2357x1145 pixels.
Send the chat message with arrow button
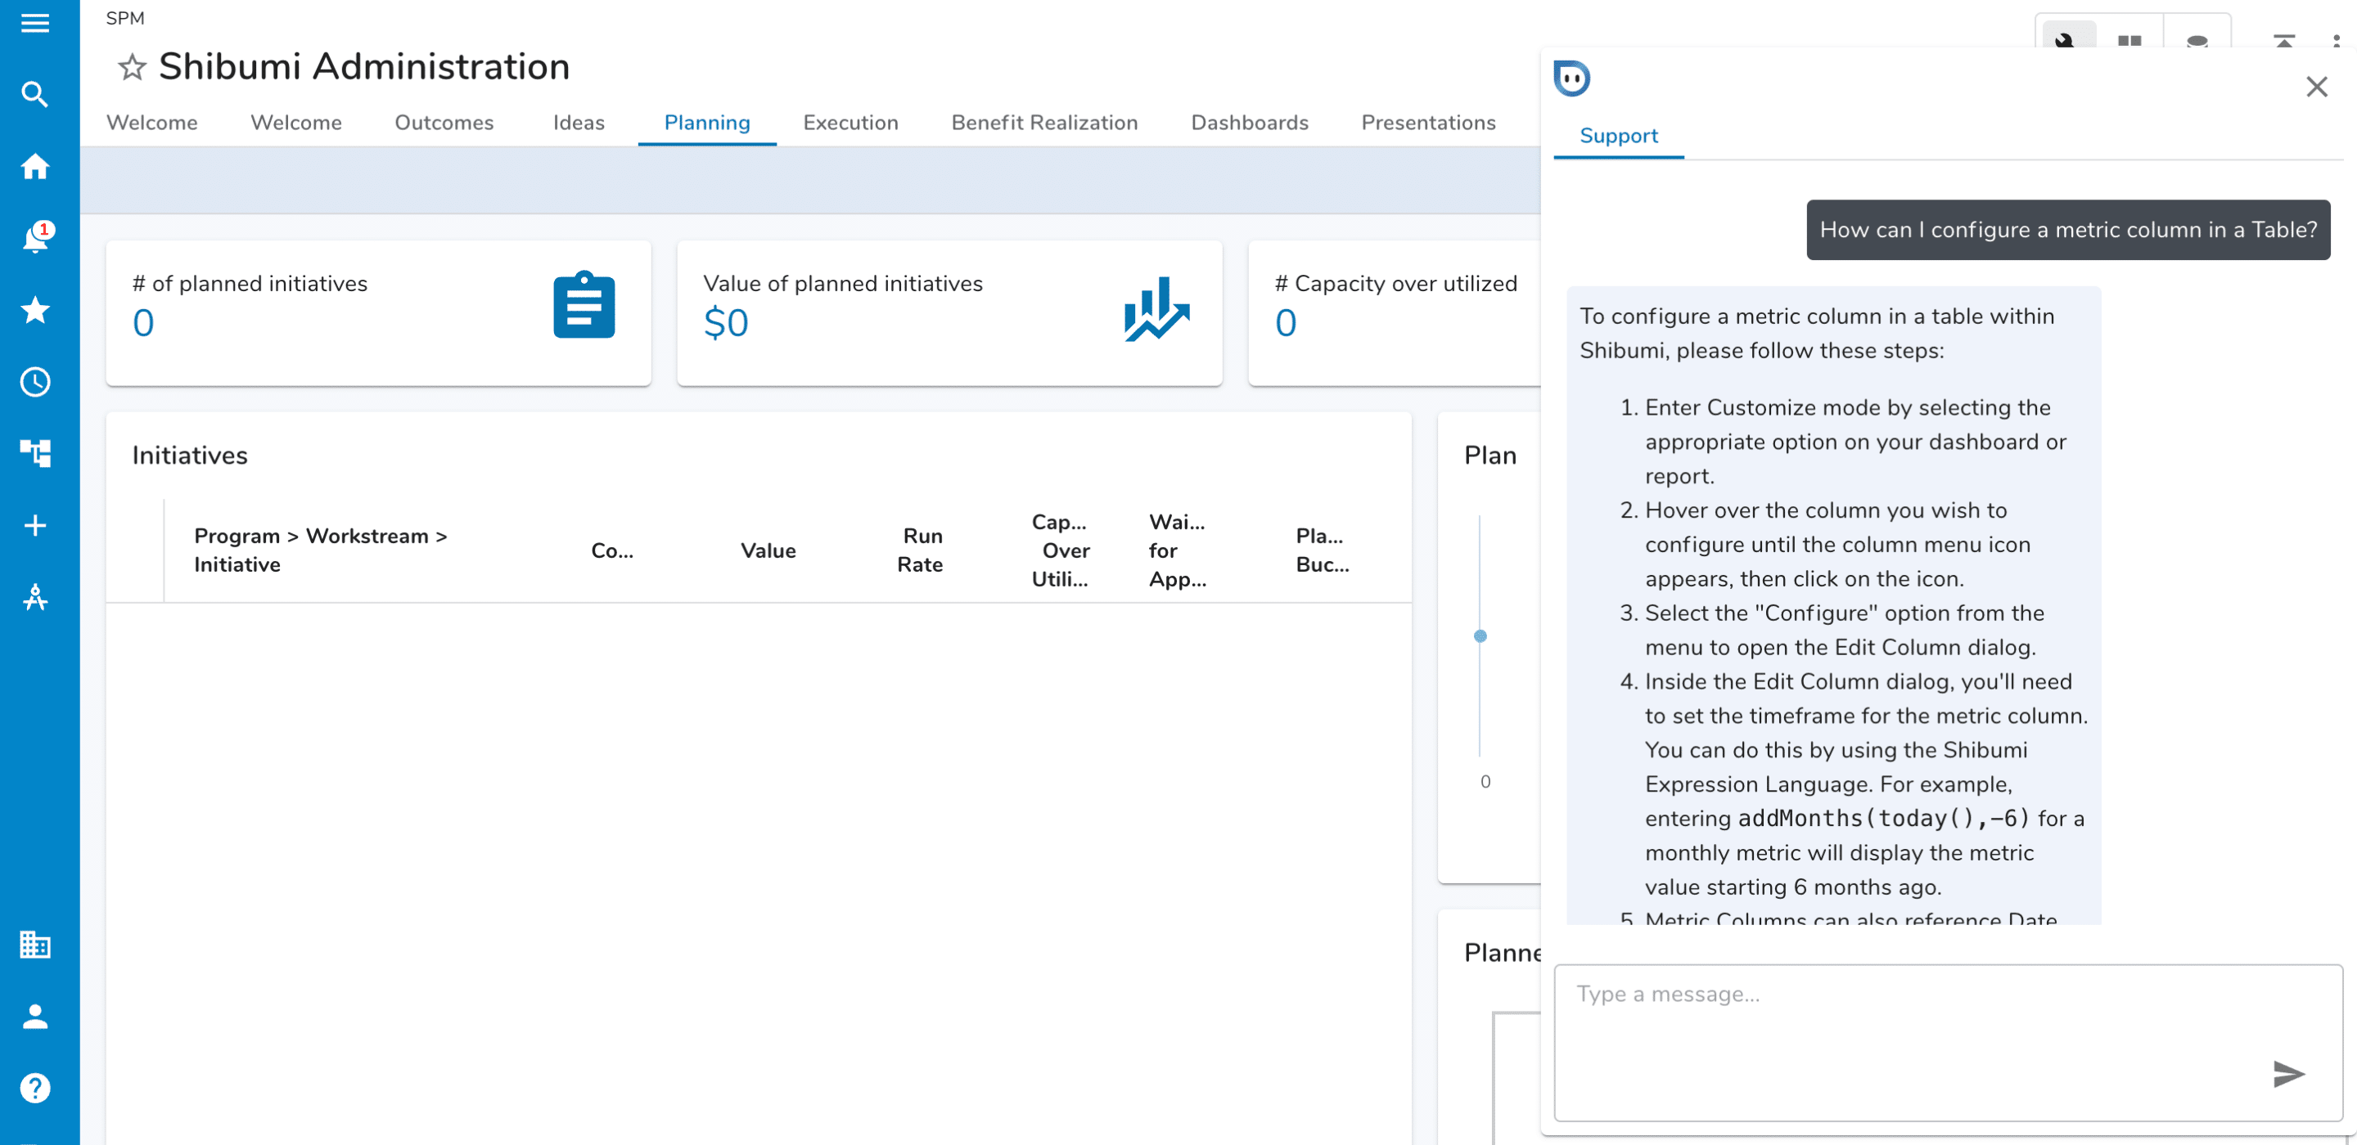(x=2287, y=1074)
